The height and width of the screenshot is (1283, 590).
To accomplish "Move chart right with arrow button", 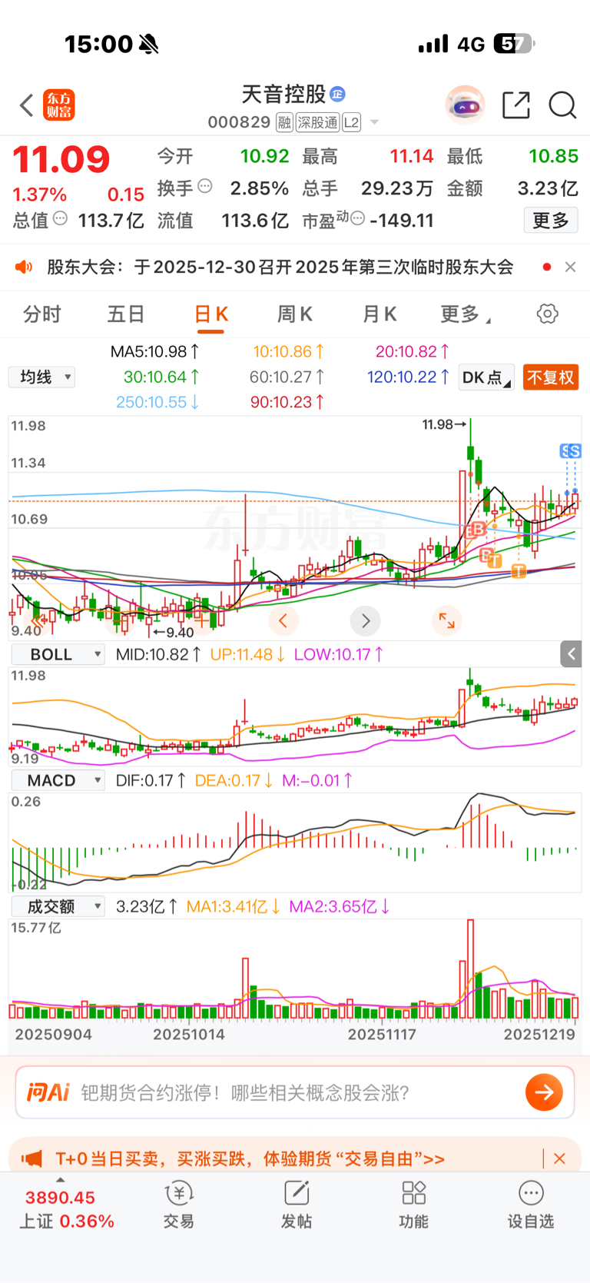I will (366, 620).
